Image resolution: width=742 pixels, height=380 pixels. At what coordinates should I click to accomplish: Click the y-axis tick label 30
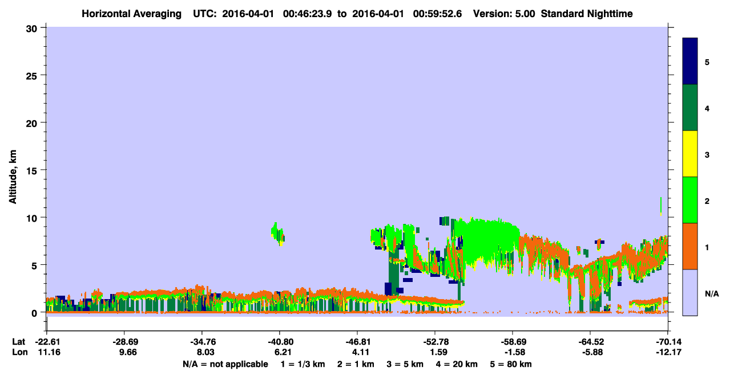(33, 28)
